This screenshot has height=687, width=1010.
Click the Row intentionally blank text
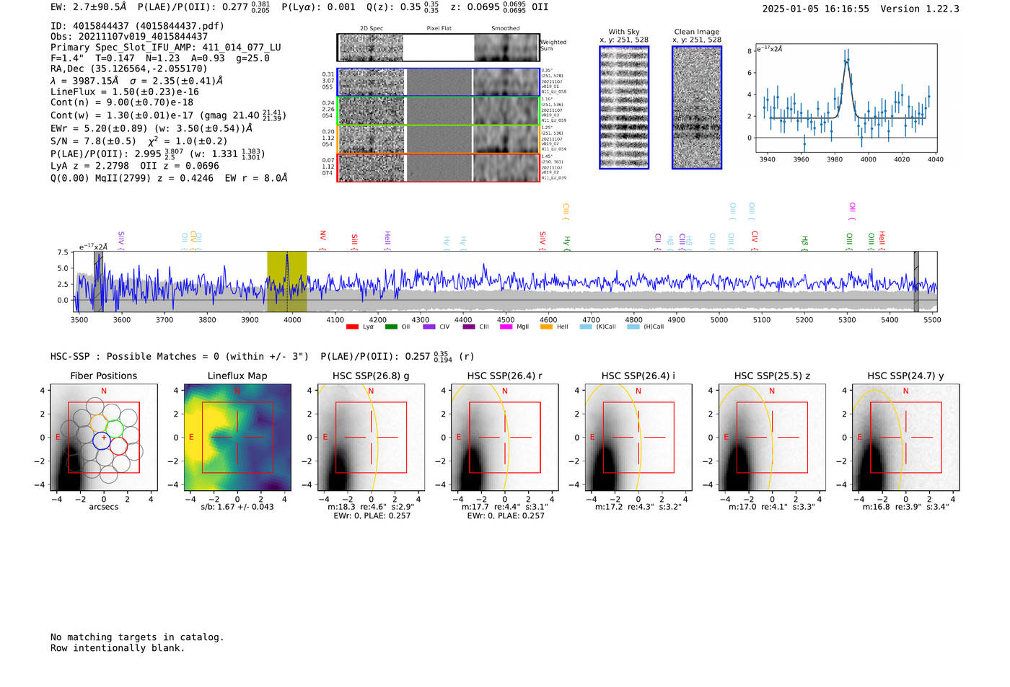[x=118, y=648]
